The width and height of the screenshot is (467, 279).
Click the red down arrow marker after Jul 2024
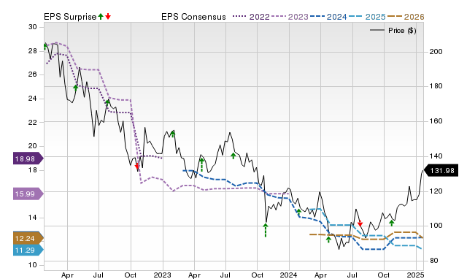click(x=360, y=223)
